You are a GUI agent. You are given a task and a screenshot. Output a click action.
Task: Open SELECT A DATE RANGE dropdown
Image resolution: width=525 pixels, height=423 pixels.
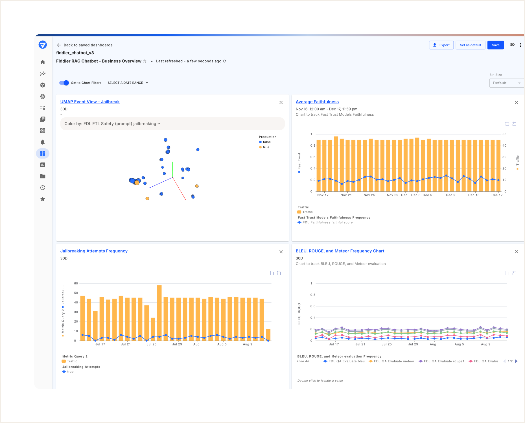click(x=128, y=83)
